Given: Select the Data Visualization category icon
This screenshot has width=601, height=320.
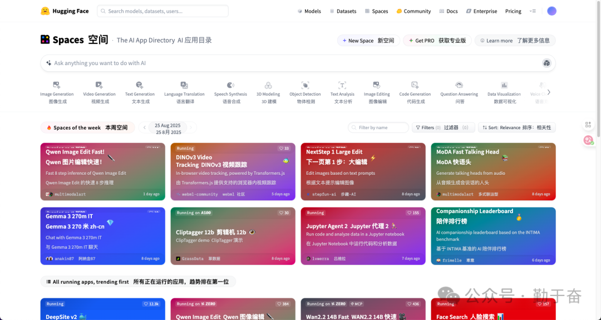Looking at the screenshot, I should click(504, 85).
